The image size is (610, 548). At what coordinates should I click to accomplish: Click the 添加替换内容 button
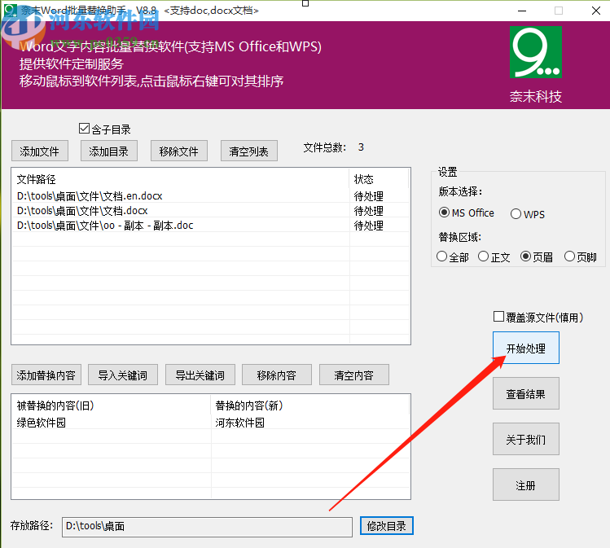click(46, 375)
